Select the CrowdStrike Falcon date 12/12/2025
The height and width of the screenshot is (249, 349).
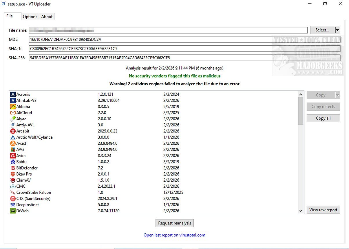pos(173,192)
